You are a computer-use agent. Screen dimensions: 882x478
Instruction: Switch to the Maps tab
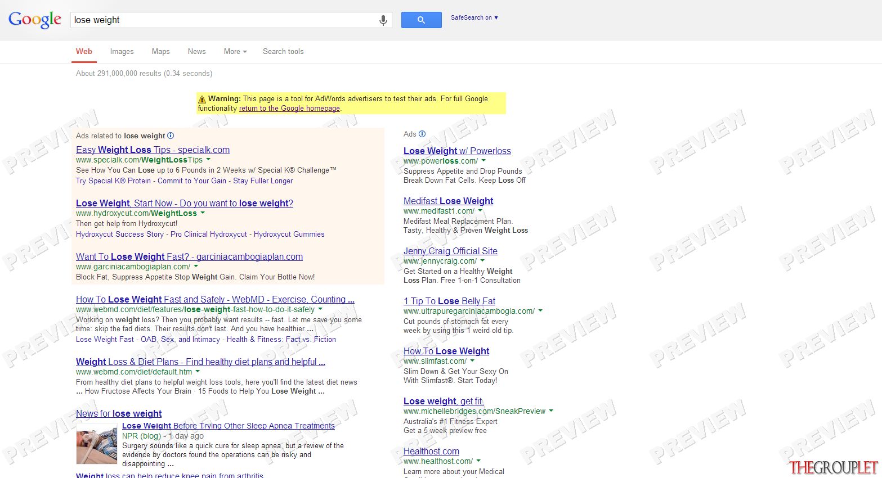pyautogui.click(x=160, y=51)
